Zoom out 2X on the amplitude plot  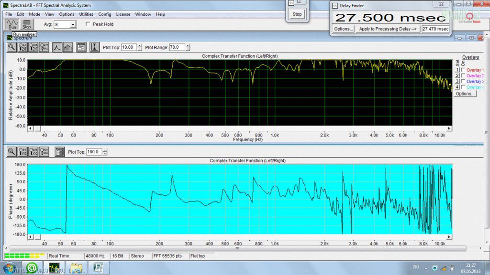pyautogui.click(x=33, y=47)
